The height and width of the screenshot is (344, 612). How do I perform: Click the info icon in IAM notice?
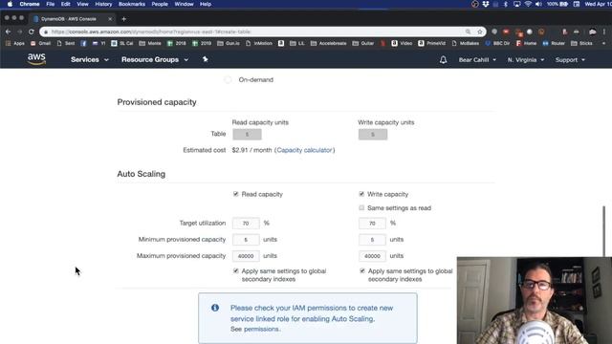pyautogui.click(x=215, y=308)
